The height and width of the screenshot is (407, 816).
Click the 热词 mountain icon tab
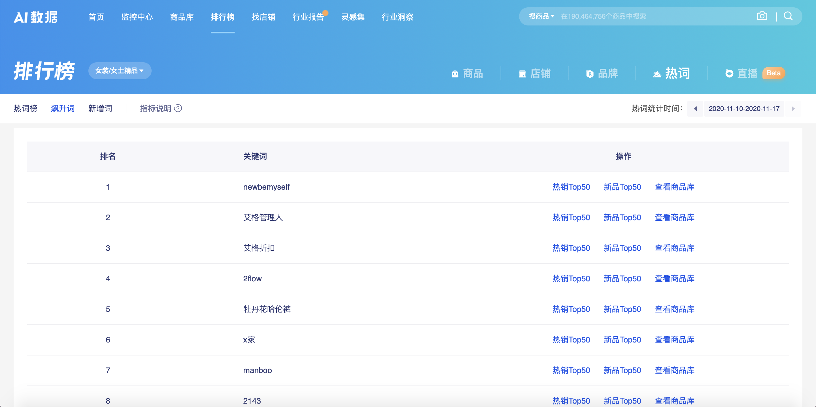point(671,73)
